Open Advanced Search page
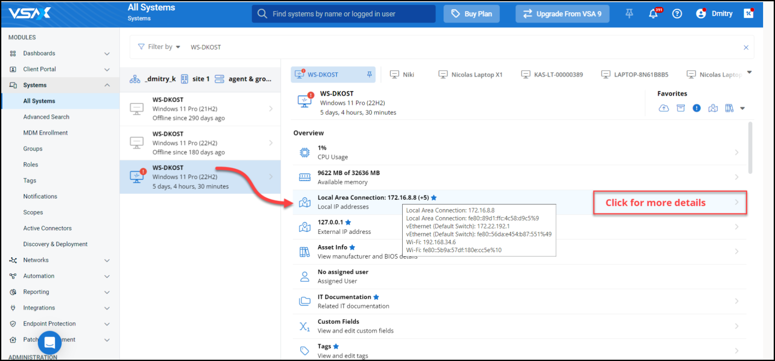The image size is (775, 361). point(46,117)
